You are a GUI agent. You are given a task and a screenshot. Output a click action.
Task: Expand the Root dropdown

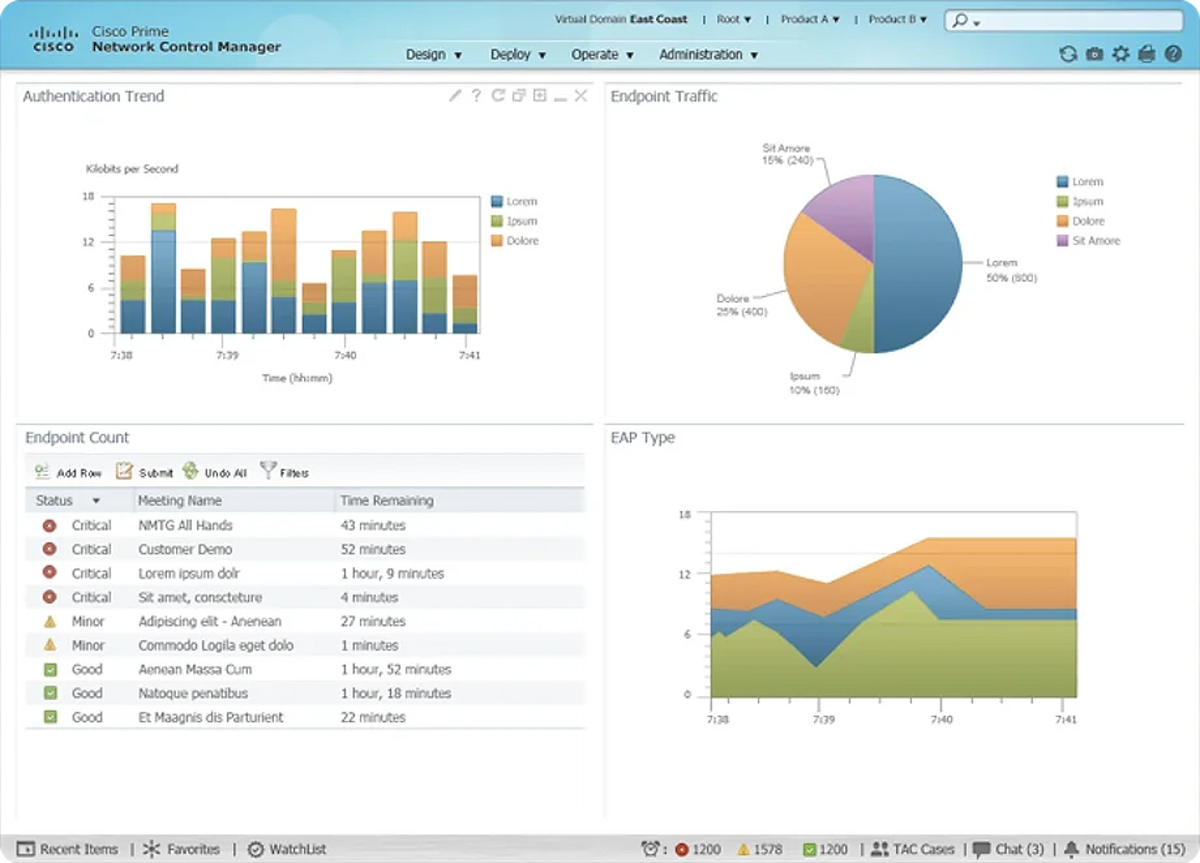[734, 20]
